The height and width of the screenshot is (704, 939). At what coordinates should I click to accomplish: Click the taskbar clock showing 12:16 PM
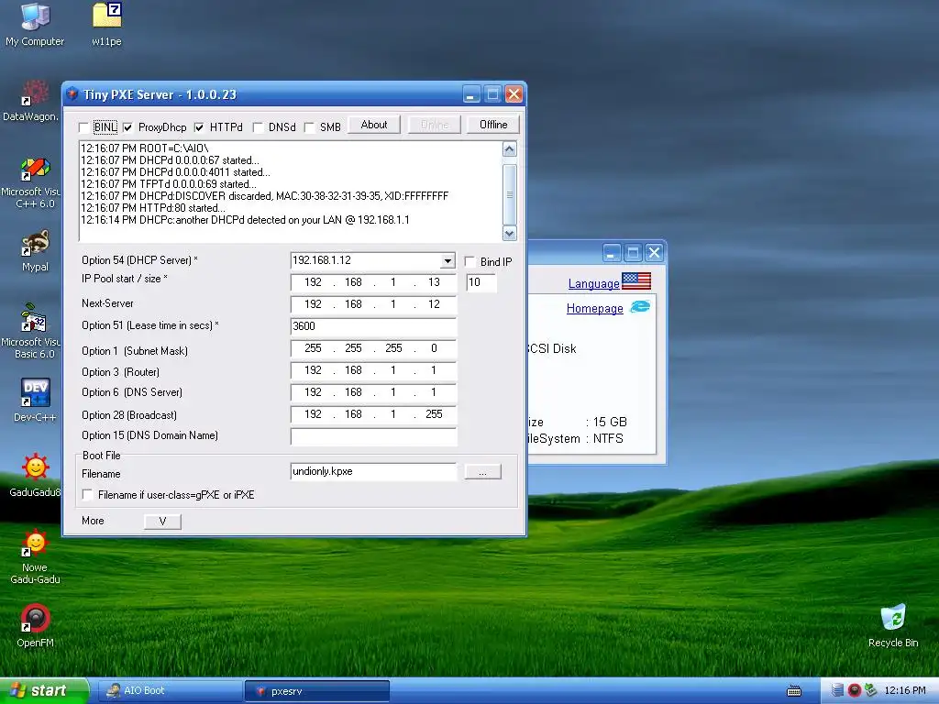[x=905, y=690]
